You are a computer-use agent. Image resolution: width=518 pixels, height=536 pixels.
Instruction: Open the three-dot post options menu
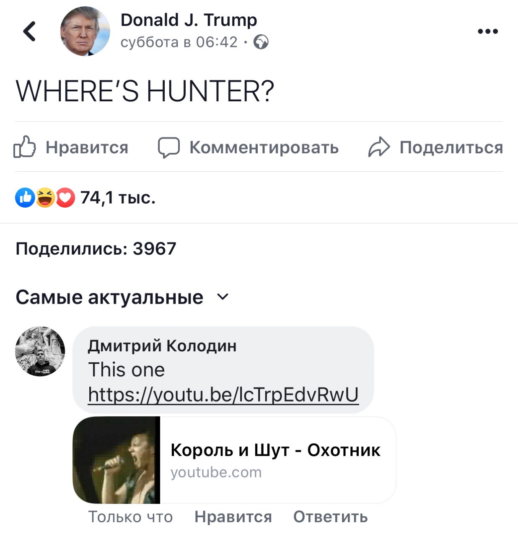tap(488, 31)
